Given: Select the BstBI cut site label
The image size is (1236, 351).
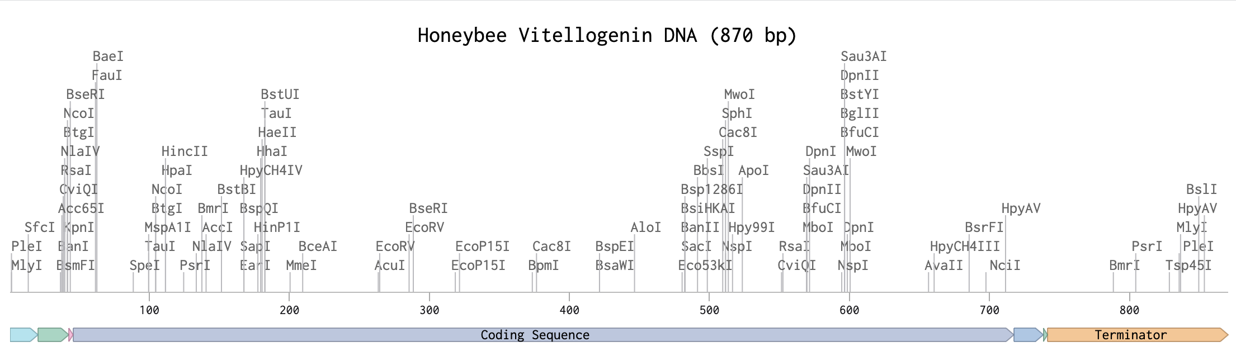Looking at the screenshot, I should 237,189.
